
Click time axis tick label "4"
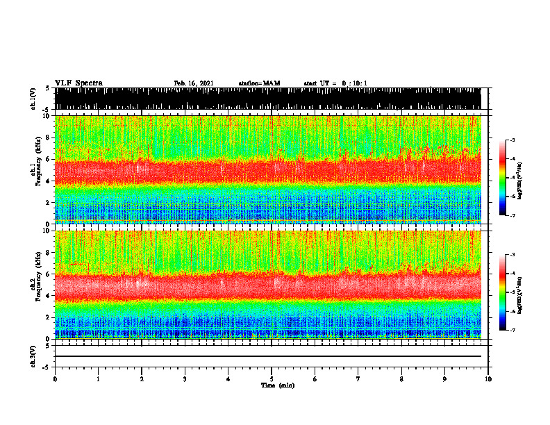(x=228, y=379)
